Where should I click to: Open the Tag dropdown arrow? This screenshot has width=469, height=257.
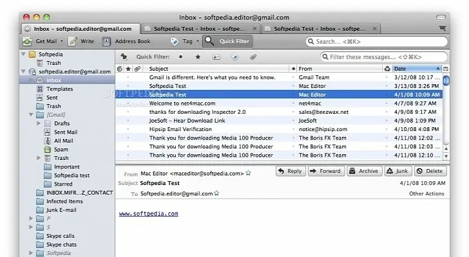(198, 41)
